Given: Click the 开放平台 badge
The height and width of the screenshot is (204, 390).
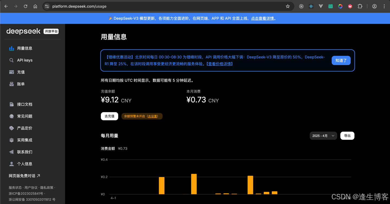Looking at the screenshot, I should [51, 31].
